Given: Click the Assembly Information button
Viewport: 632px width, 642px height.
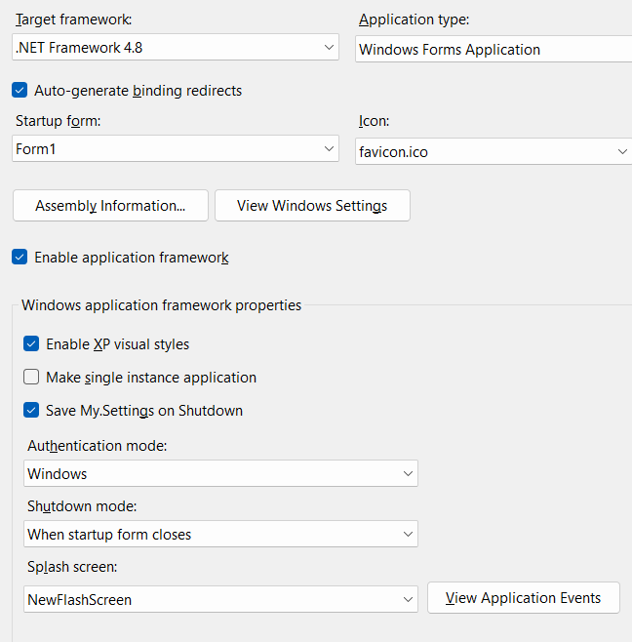Looking at the screenshot, I should (x=110, y=206).
